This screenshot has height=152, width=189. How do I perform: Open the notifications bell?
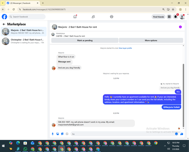tap(175, 17)
